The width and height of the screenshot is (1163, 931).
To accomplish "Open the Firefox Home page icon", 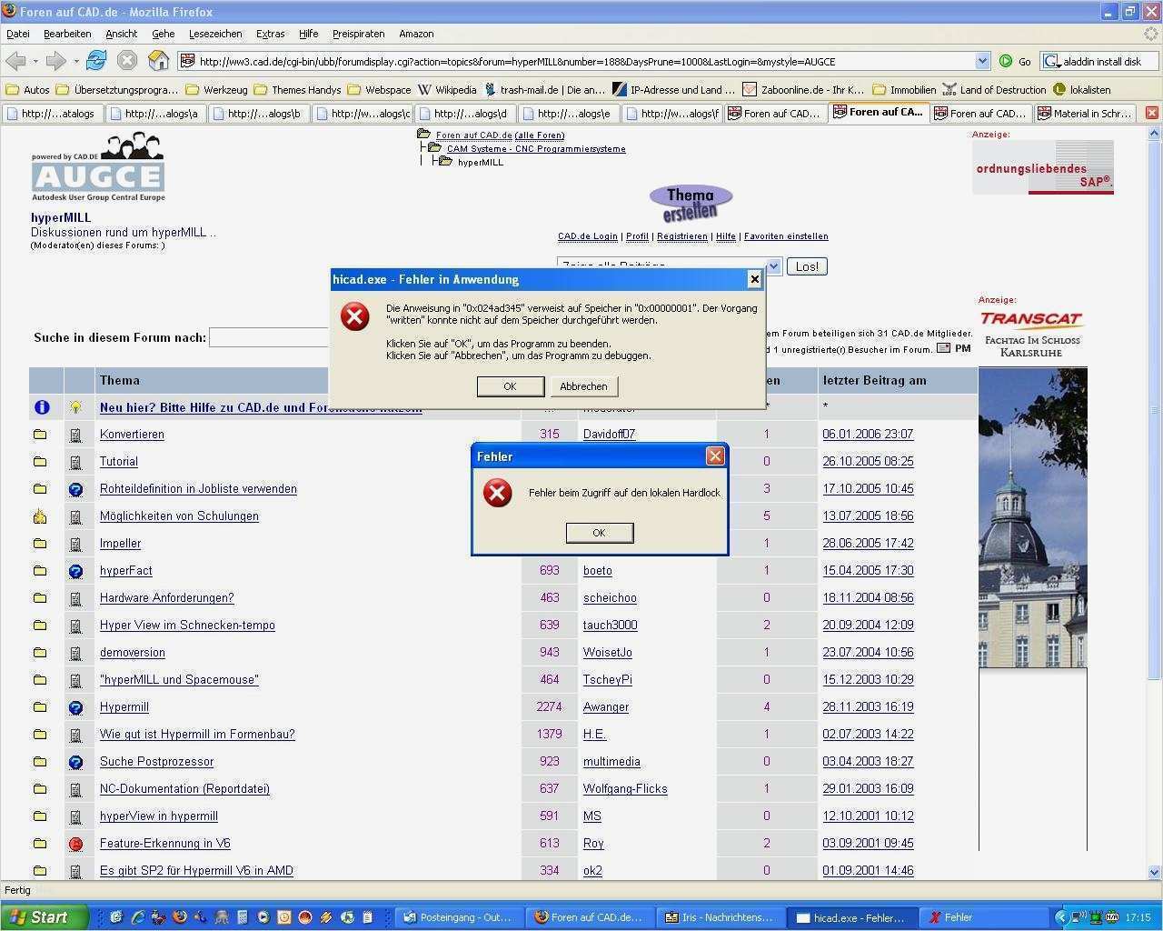I will coord(159,61).
